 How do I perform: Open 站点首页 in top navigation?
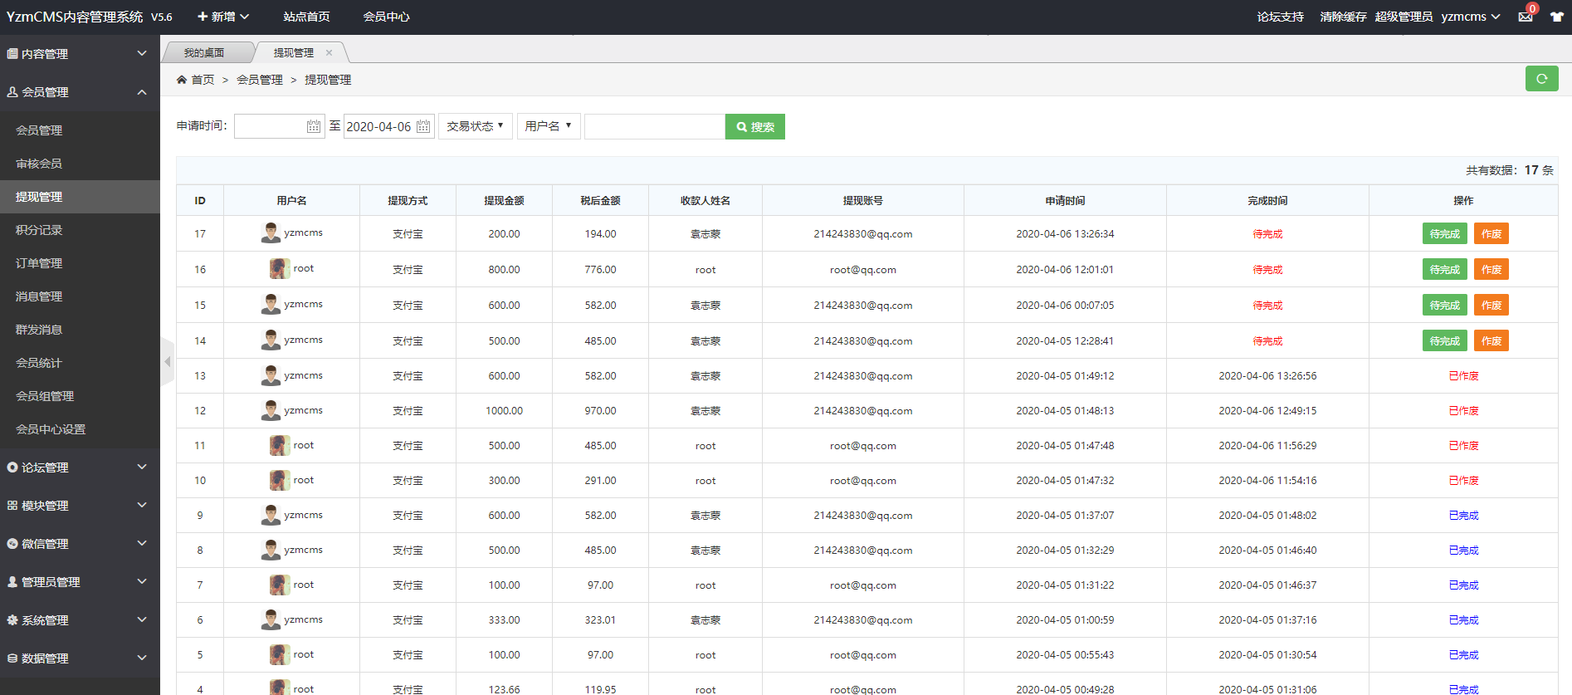(306, 17)
